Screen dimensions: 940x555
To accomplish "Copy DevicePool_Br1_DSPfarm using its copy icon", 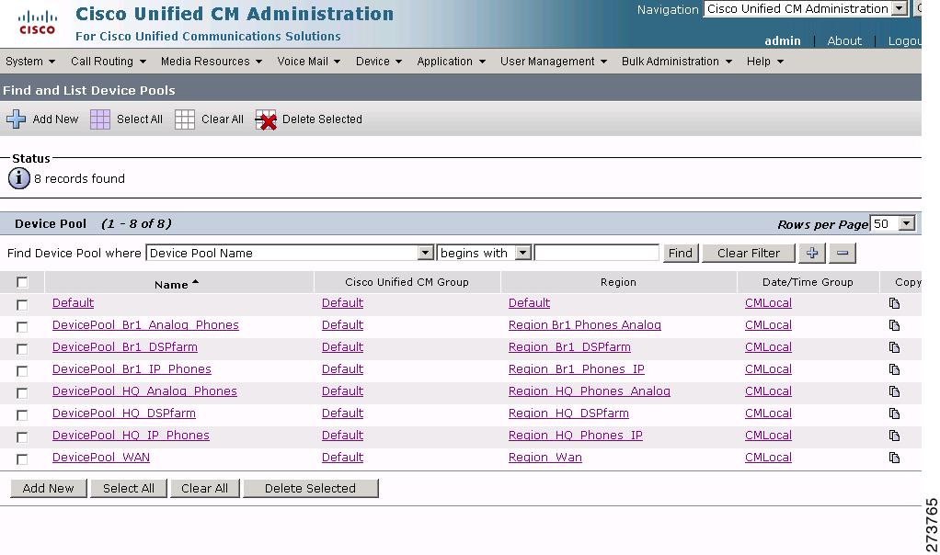I will (894, 348).
